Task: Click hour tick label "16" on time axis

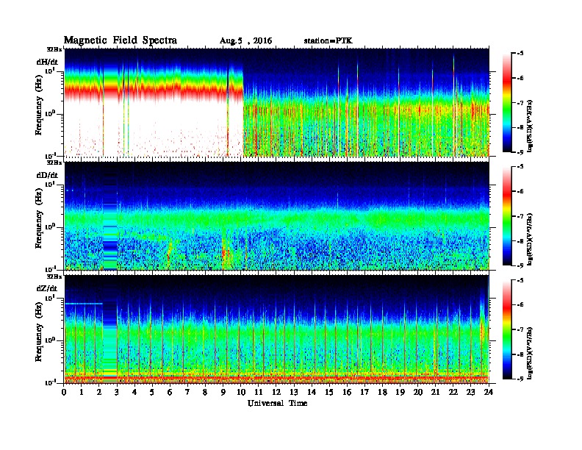Action: [347, 393]
